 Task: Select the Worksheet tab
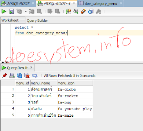pyautogui.click(x=13, y=20)
